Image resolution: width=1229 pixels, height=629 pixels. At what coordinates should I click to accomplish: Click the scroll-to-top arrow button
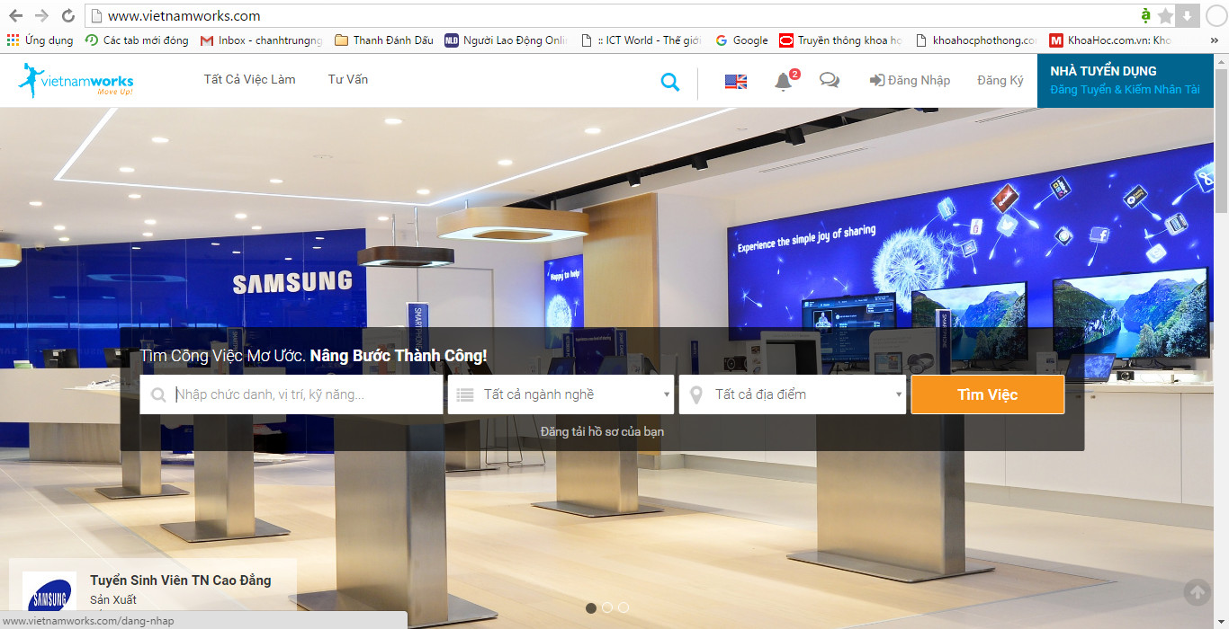pyautogui.click(x=1196, y=592)
